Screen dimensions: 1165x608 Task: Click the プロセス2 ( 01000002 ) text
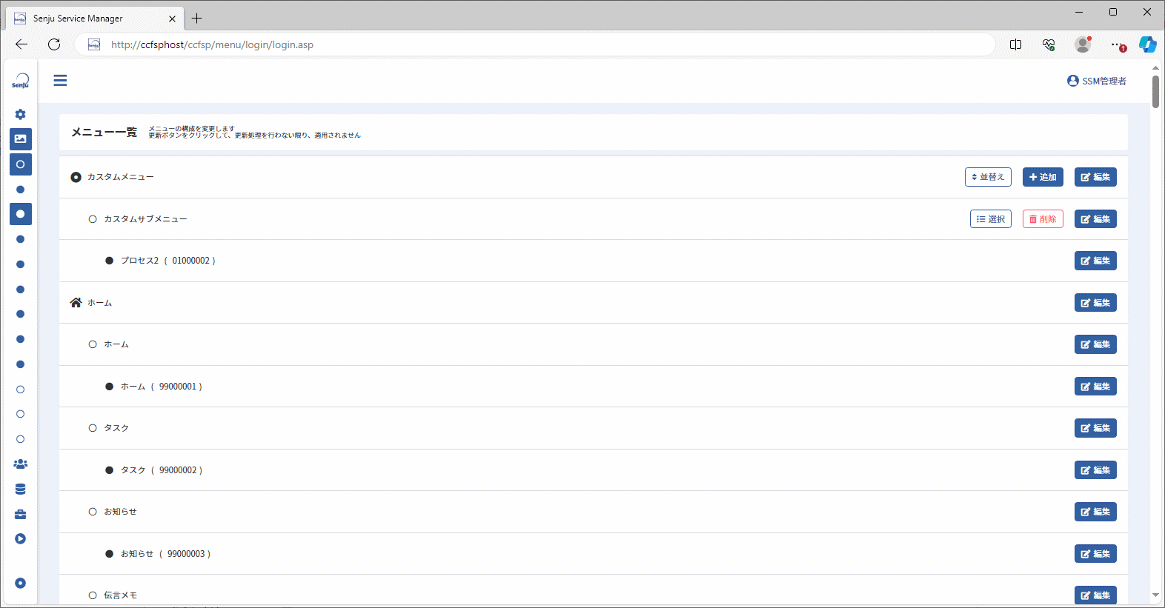(x=167, y=261)
